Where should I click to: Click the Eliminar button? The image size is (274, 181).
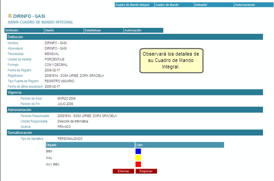click(123, 171)
